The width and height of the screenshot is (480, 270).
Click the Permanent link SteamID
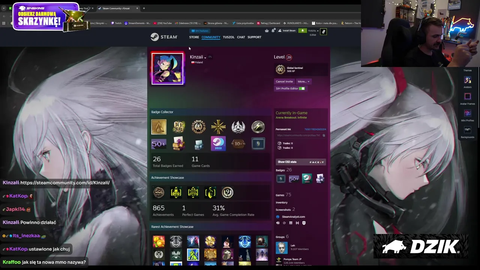(x=315, y=129)
